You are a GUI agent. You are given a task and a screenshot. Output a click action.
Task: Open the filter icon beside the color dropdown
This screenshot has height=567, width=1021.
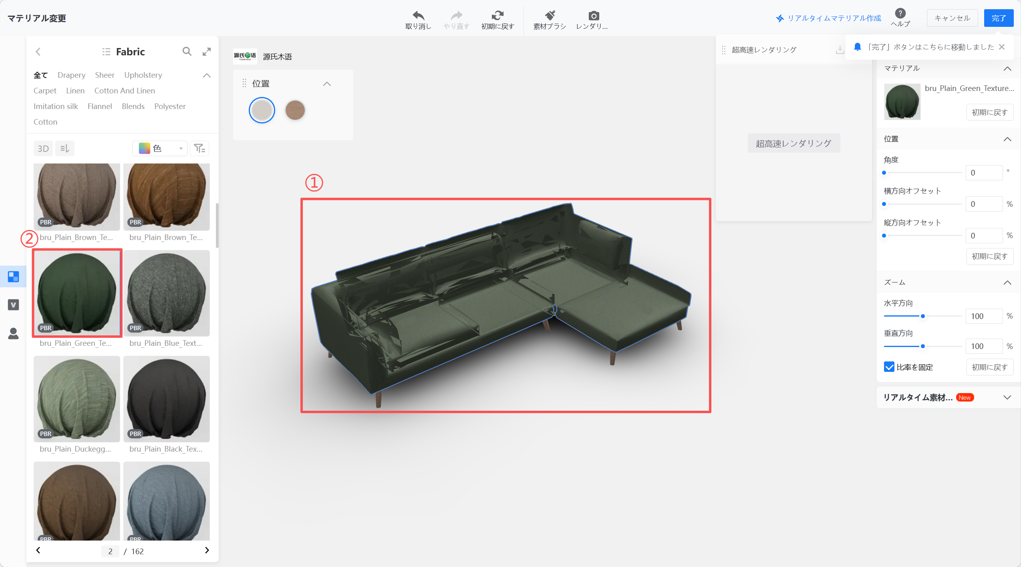[x=199, y=149]
